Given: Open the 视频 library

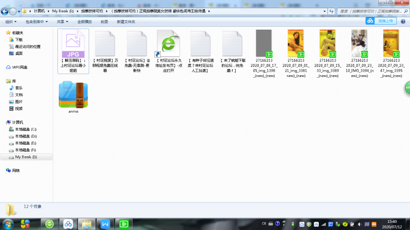Looking at the screenshot, I should pos(19,108).
